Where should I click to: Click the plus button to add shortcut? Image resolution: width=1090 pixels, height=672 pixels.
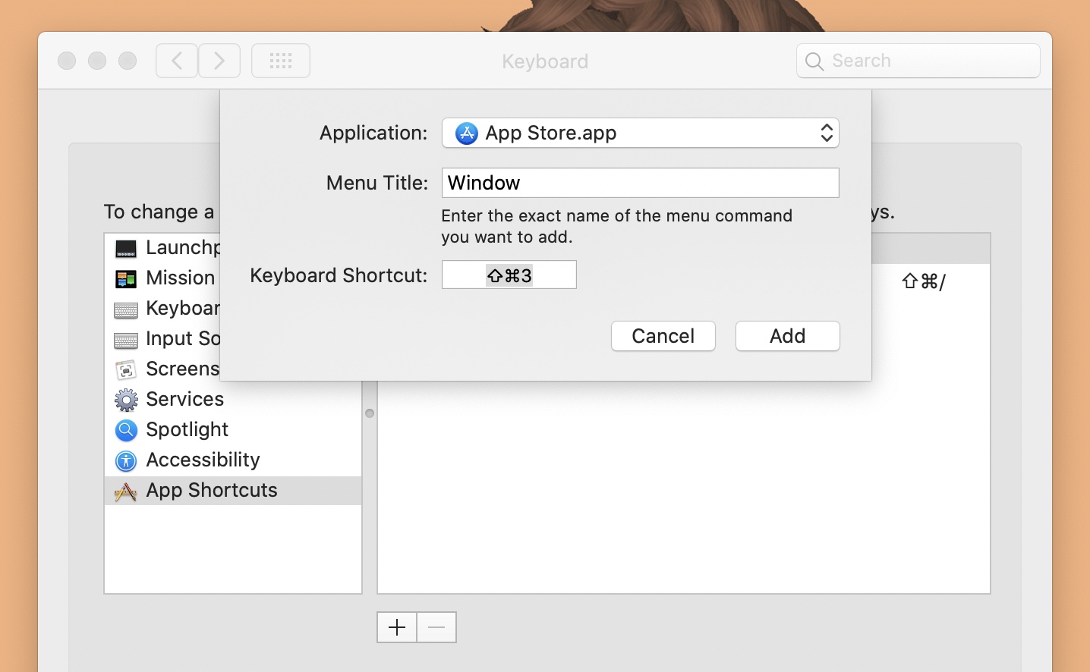click(x=397, y=627)
